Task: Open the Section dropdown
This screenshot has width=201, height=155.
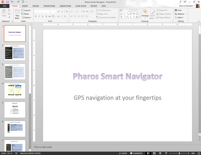Action: (27, 17)
